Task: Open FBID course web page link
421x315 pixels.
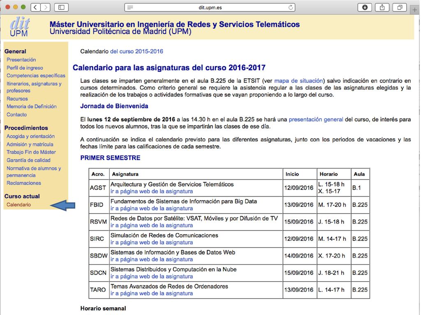Action: tap(152, 208)
